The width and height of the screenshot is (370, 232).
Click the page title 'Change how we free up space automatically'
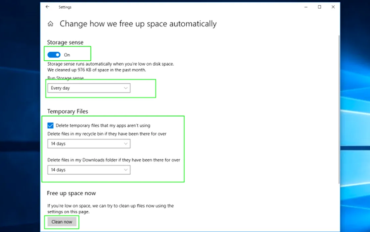(x=138, y=24)
